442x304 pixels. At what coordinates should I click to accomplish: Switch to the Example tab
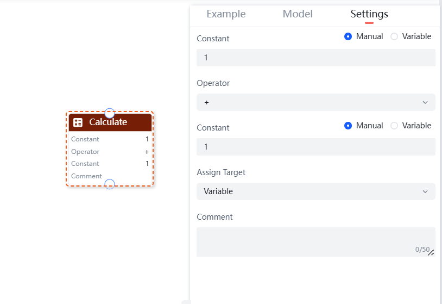coord(226,14)
